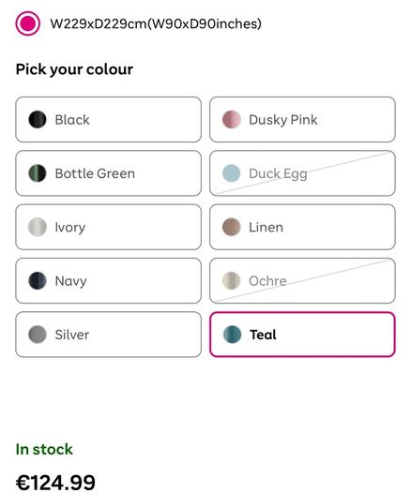This screenshot has width=411, height=492.
Task: Pick the Navy colour option
Action: [109, 280]
